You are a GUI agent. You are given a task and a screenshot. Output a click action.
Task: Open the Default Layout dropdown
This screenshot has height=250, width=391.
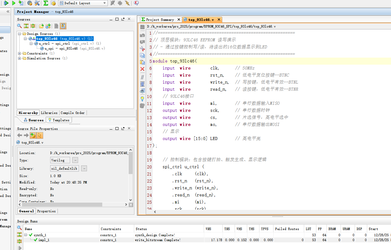(83, 3)
